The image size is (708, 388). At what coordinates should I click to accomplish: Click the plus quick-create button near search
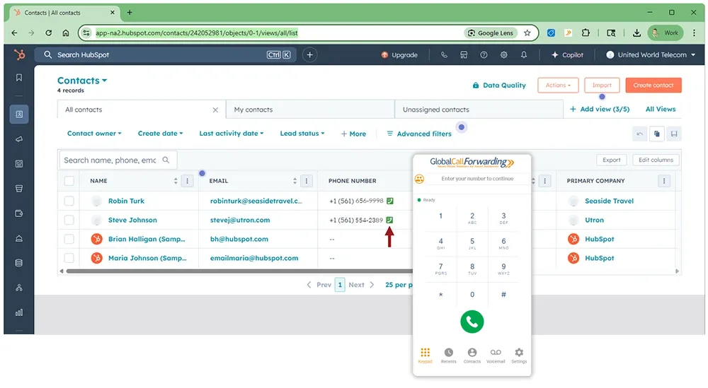pyautogui.click(x=310, y=55)
